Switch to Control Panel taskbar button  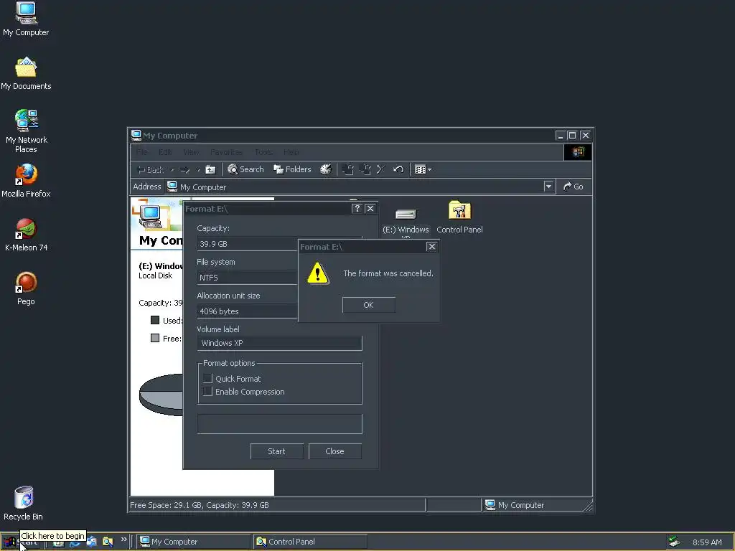coord(310,542)
